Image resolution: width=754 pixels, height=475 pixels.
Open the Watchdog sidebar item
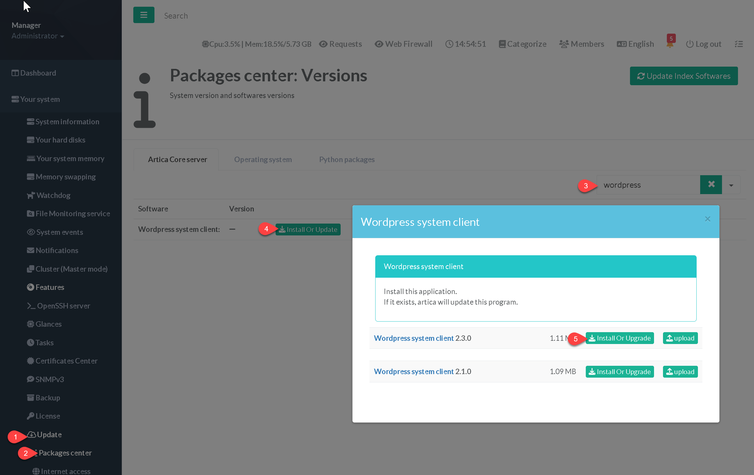point(53,195)
